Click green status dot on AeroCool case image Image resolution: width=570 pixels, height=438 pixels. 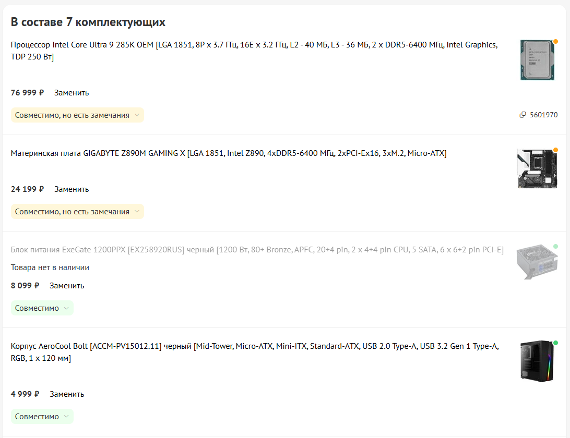tap(555, 343)
